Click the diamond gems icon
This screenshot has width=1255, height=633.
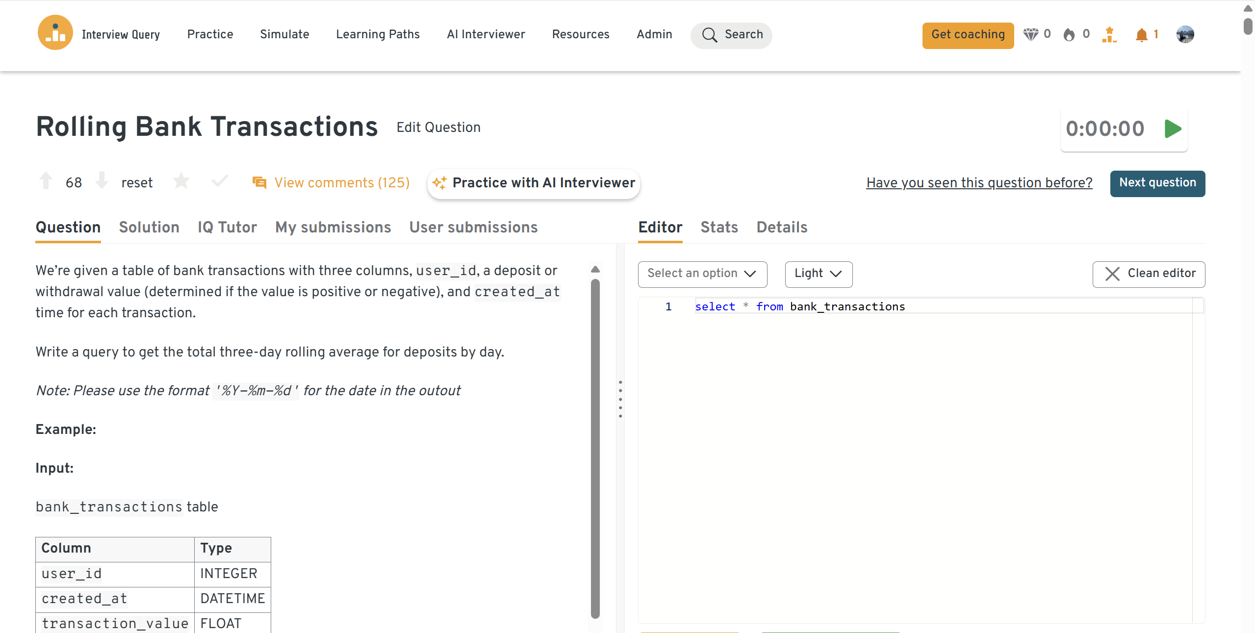[x=1030, y=34]
